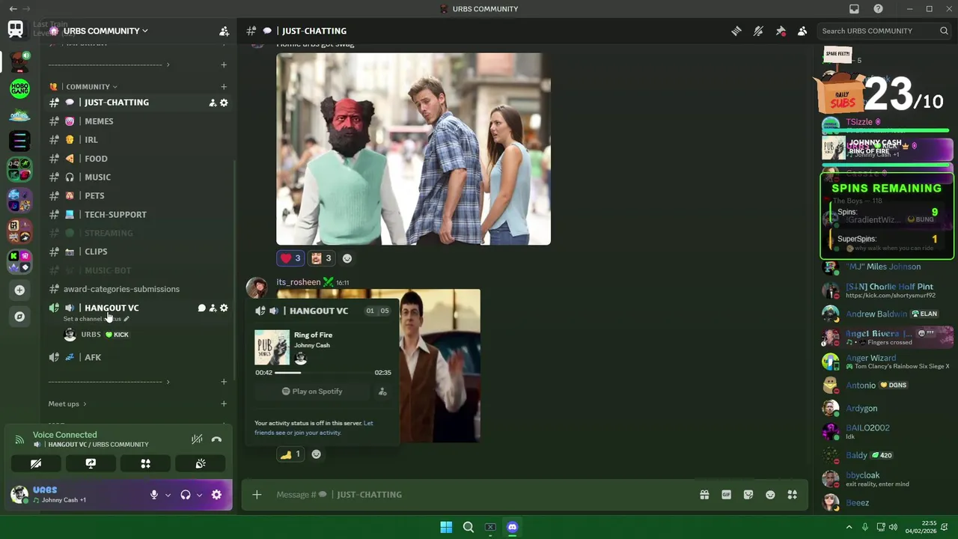This screenshot has width=958, height=539.
Task: Open User Settings gear
Action: [x=216, y=495]
